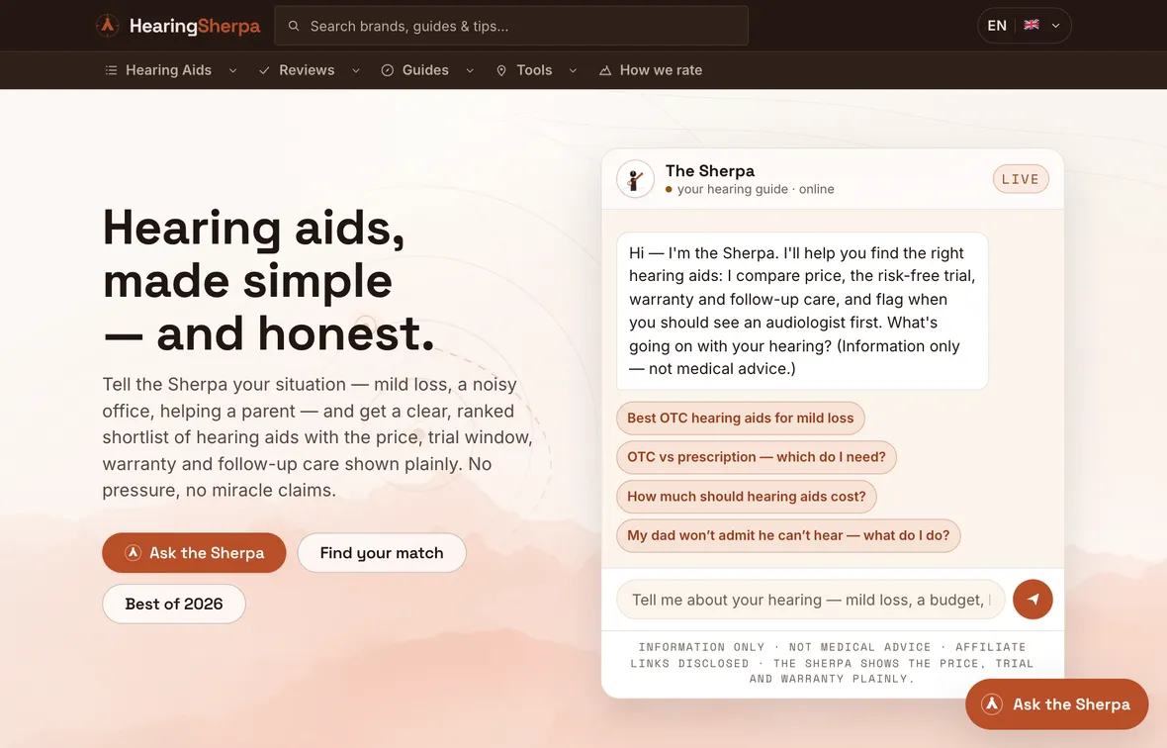Focus the search brands, guides & tips field
The width and height of the screenshot is (1167, 748).
[511, 26]
